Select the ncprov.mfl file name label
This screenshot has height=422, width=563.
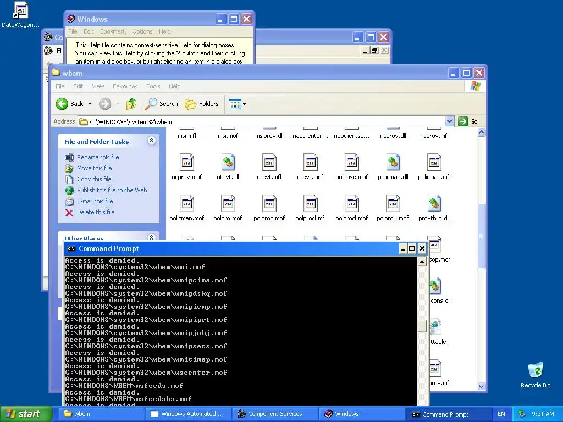pyautogui.click(x=434, y=136)
